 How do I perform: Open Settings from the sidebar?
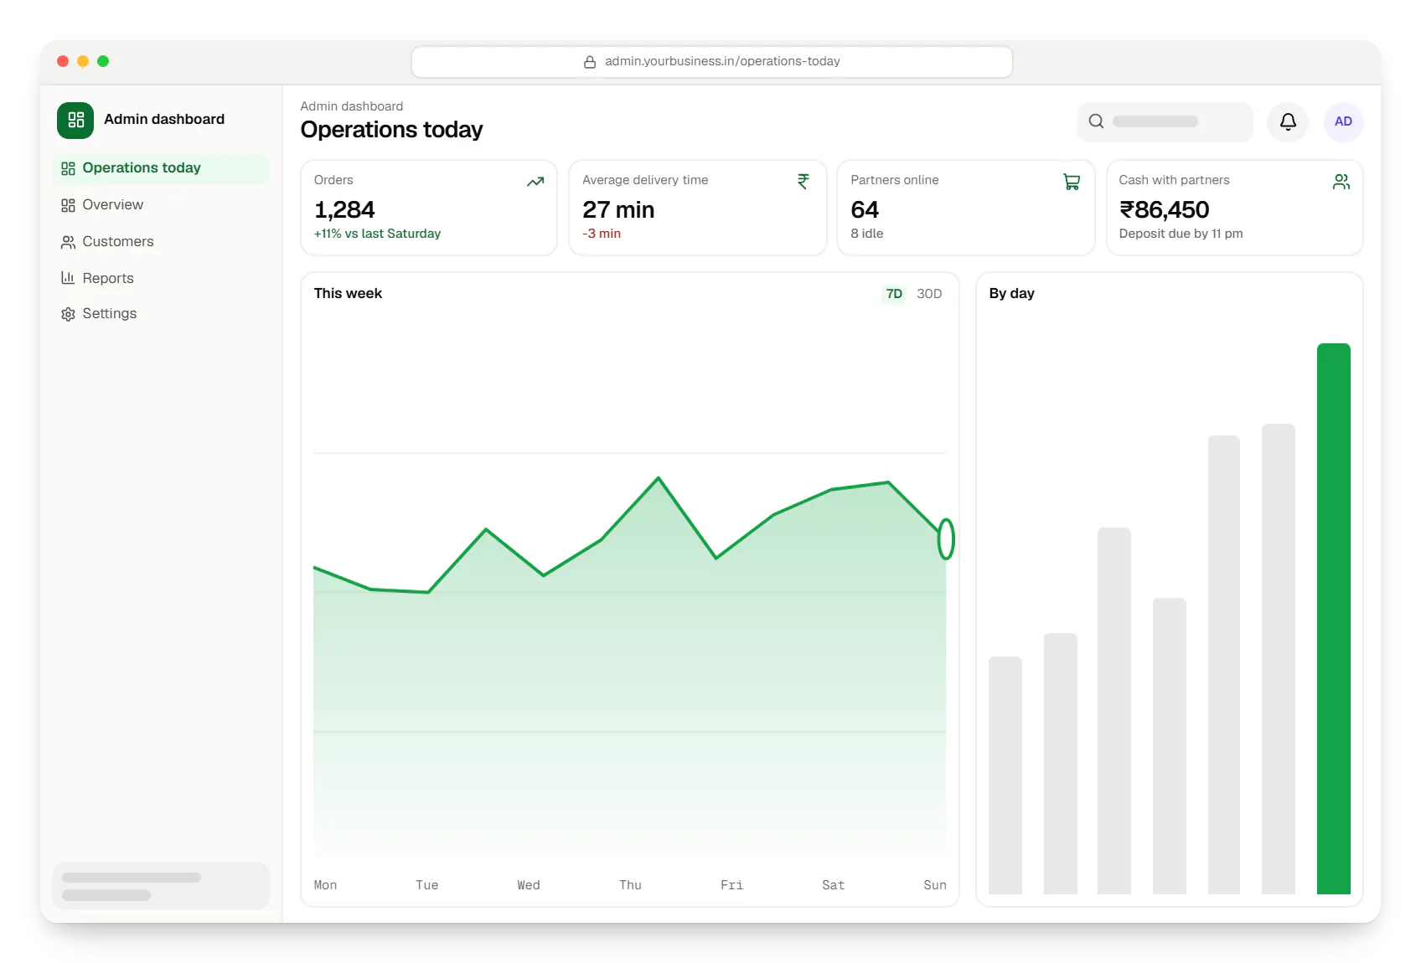[161, 314]
